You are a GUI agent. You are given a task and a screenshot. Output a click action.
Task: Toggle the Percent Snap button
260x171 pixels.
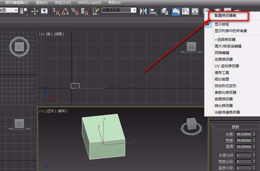tap(75, 11)
